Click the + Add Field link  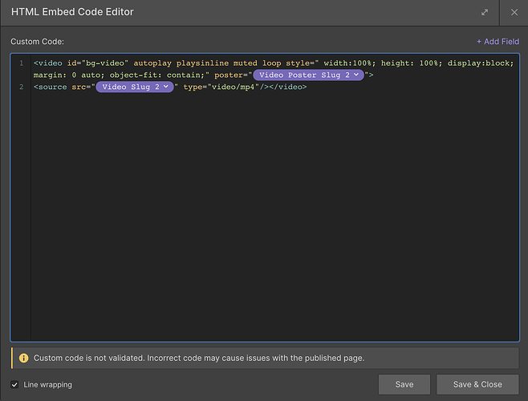(x=498, y=42)
